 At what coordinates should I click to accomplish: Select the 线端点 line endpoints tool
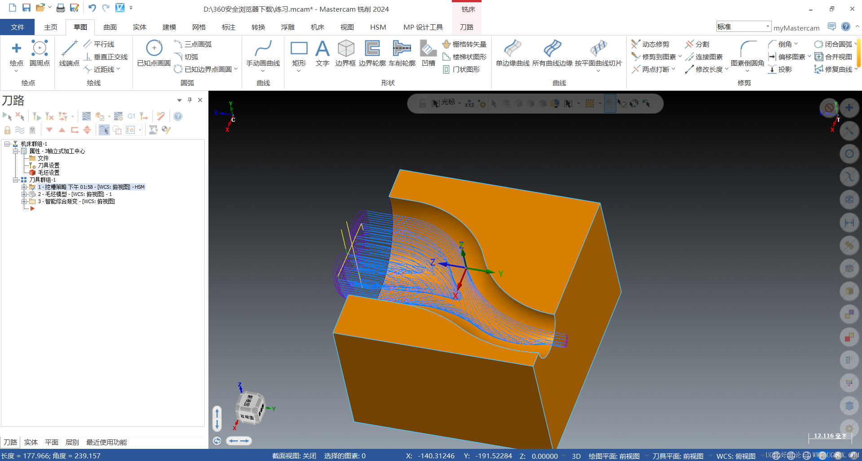pyautogui.click(x=69, y=53)
